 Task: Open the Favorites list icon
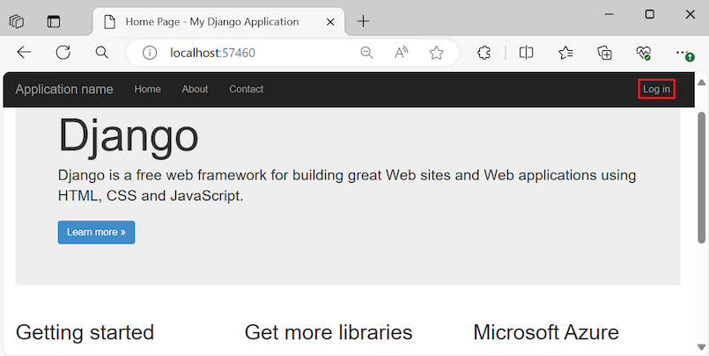coord(565,53)
